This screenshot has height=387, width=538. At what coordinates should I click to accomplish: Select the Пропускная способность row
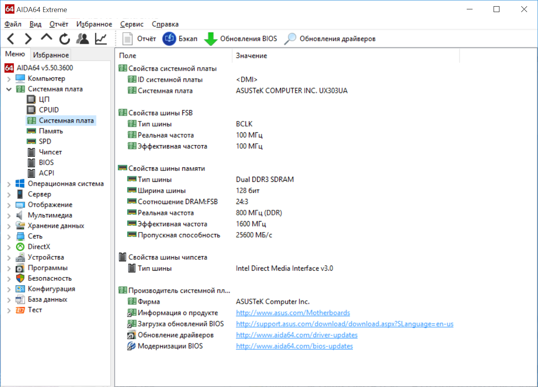click(x=288, y=235)
